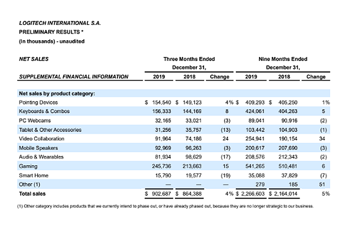This screenshot has width=348, height=236.
Task: Select the 'Keyboards & Combos' row label
Action: pos(44,112)
